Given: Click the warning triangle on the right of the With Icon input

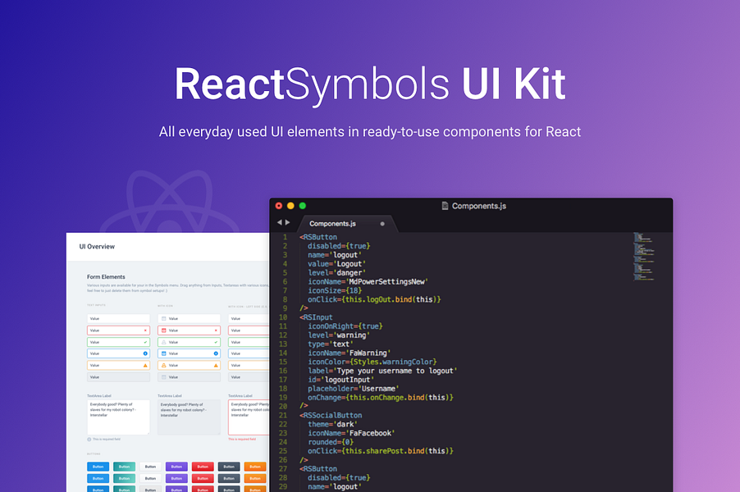Looking at the screenshot, I should pyautogui.click(x=216, y=365).
